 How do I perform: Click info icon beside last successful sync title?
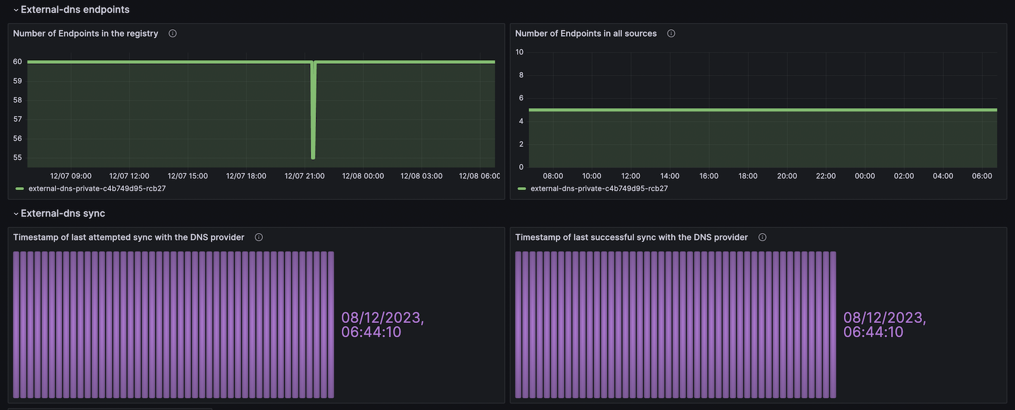tap(762, 237)
